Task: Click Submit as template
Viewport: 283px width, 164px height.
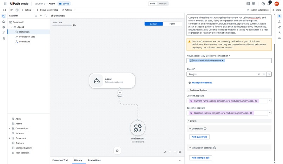Action: point(258,10)
